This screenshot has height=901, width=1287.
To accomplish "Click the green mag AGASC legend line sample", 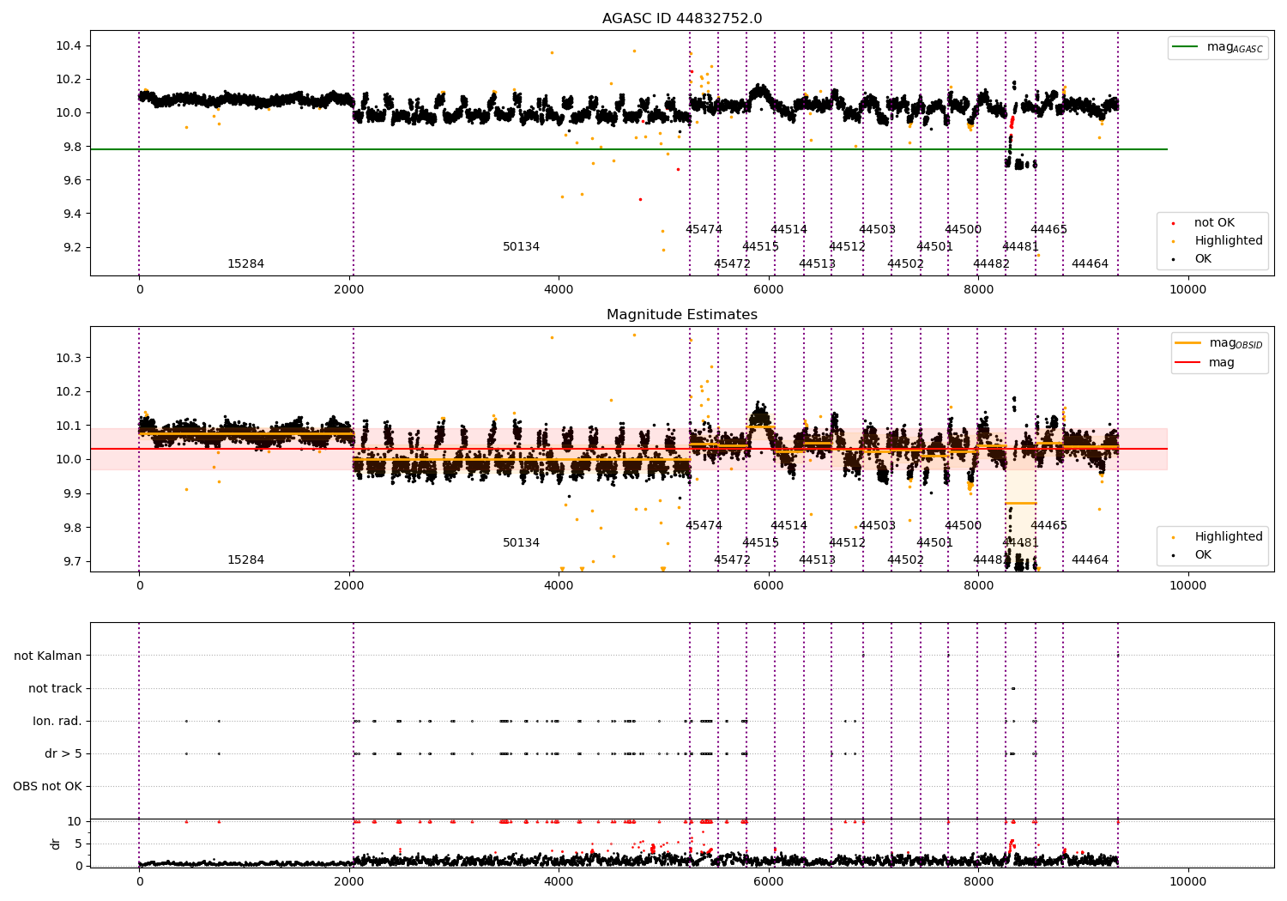I will [1186, 47].
